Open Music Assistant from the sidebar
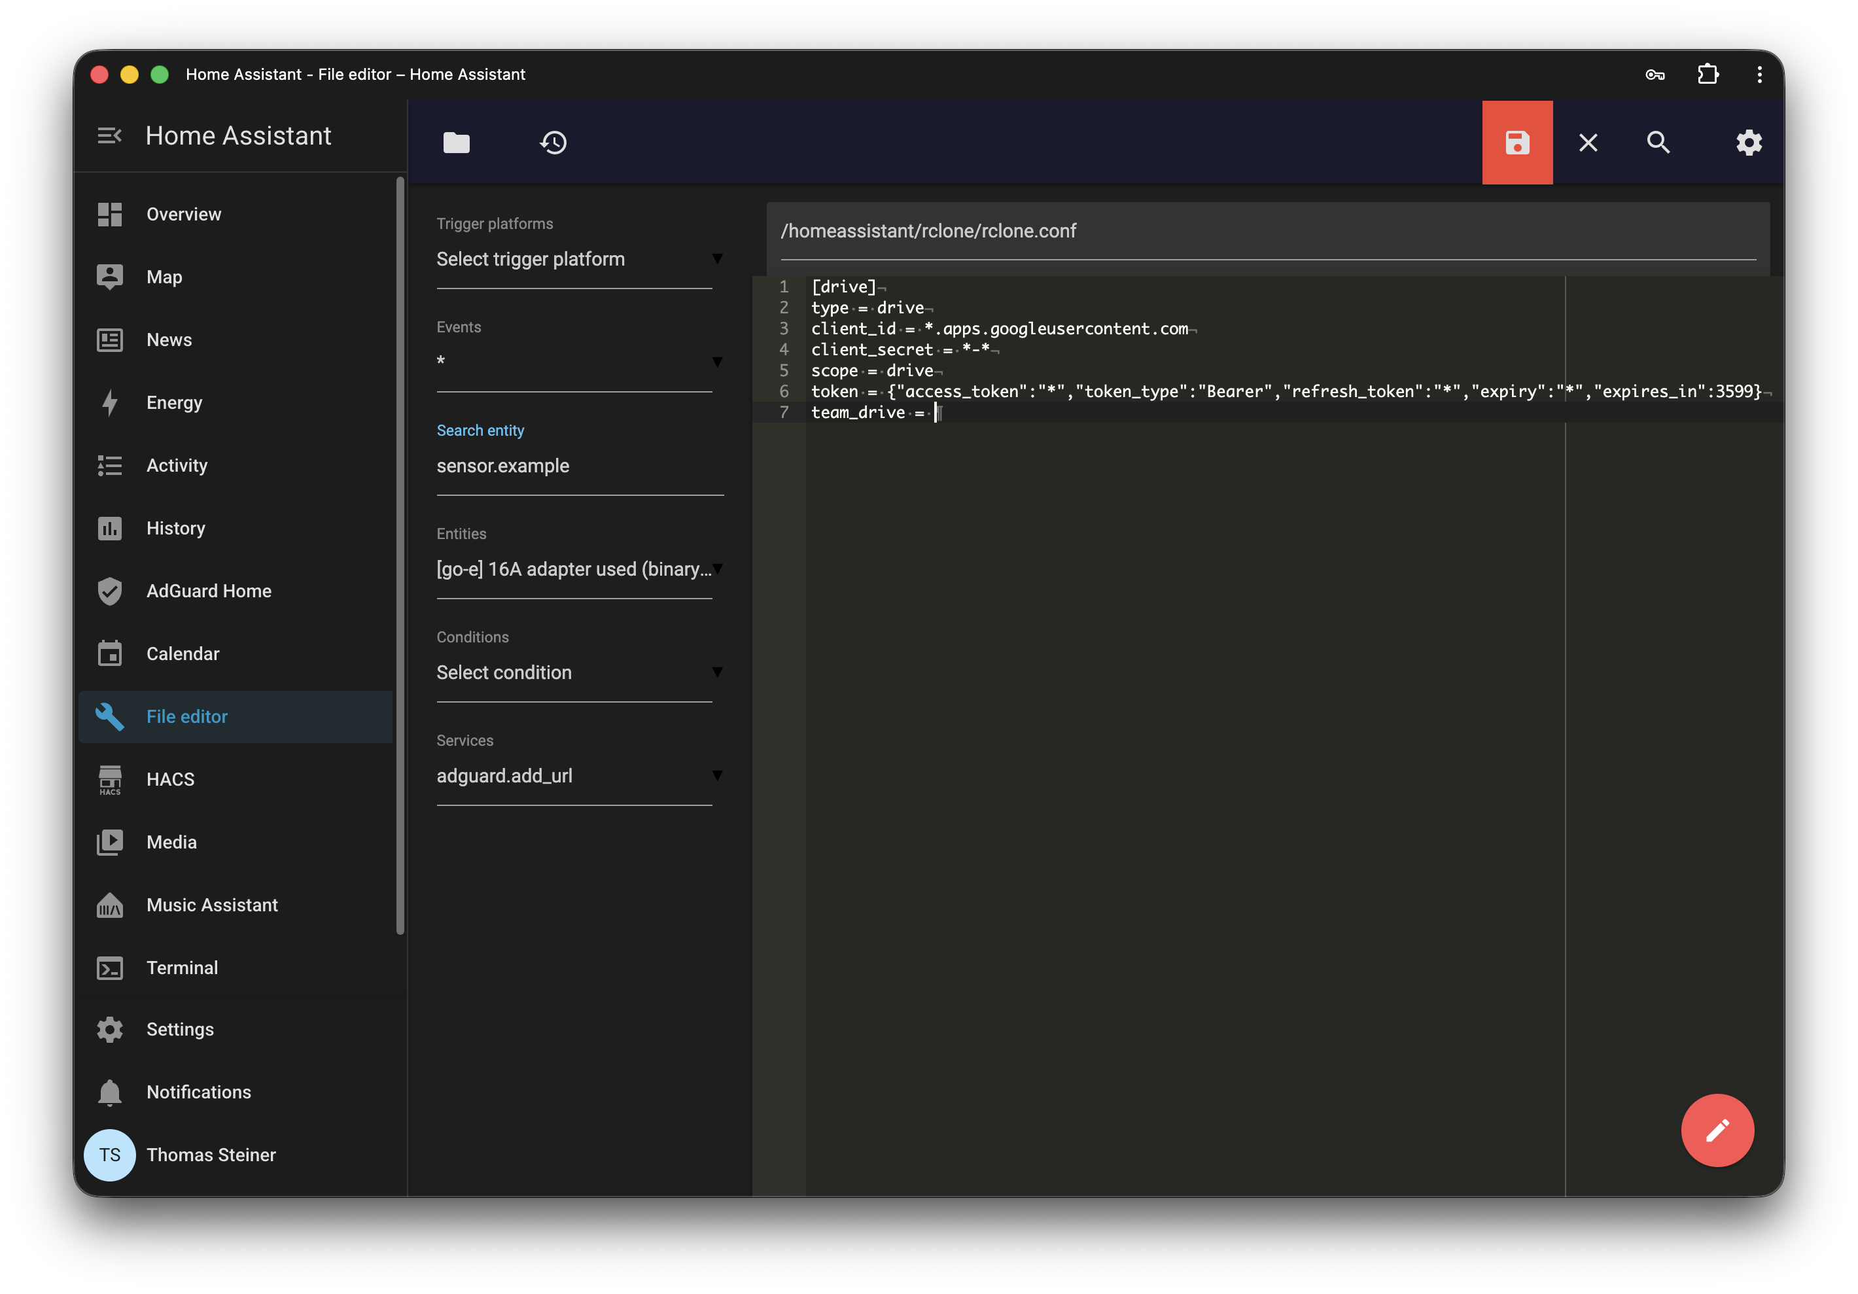 [236, 905]
